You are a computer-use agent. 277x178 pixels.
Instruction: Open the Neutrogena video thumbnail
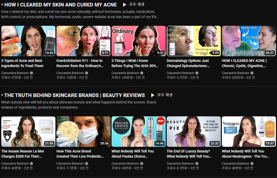pyautogui.click(x=249, y=132)
